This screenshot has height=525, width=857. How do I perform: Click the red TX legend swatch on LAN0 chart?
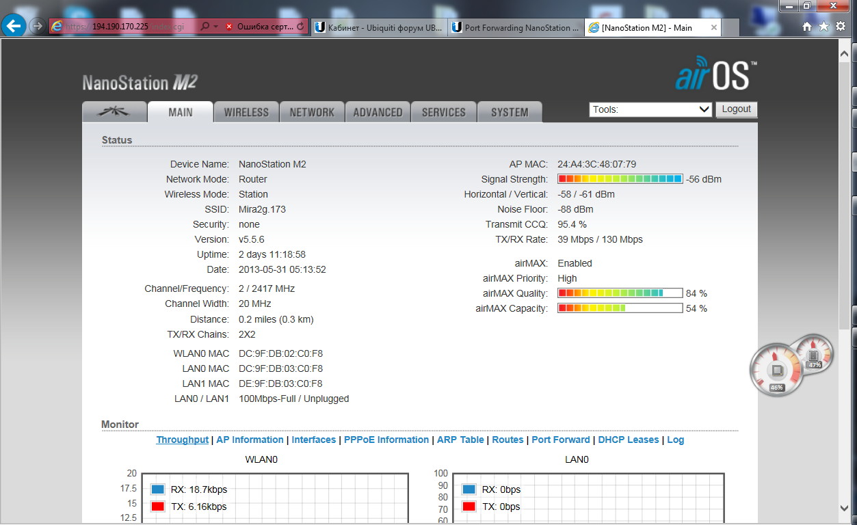(x=469, y=507)
